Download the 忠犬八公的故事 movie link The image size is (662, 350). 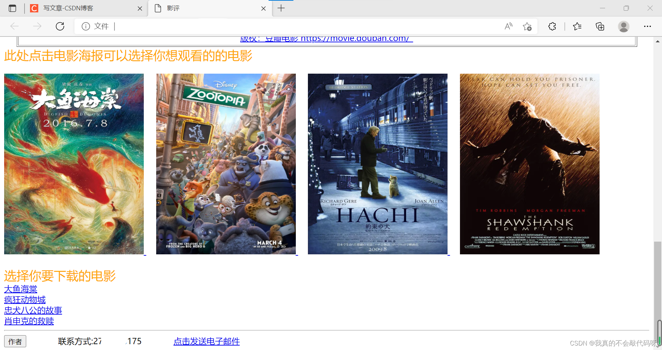[33, 310]
